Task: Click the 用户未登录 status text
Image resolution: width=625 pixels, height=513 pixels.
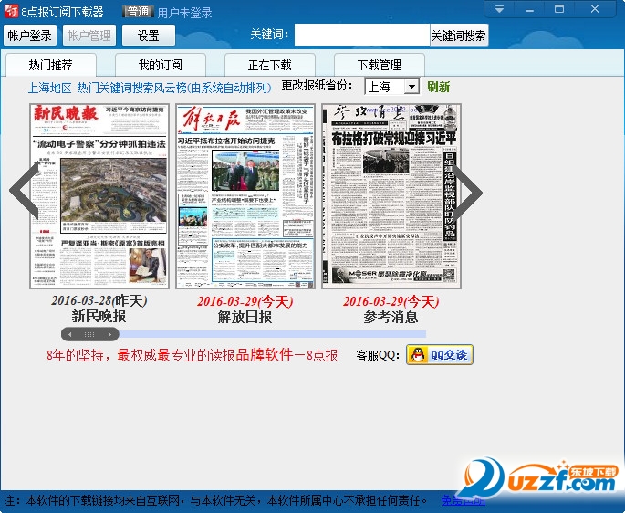Action: 184,13
